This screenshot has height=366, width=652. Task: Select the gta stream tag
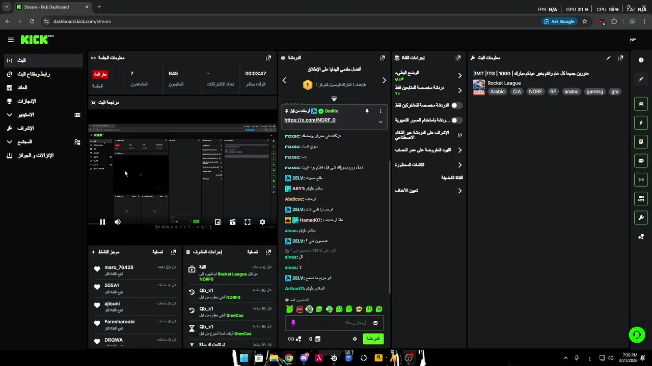(615, 91)
